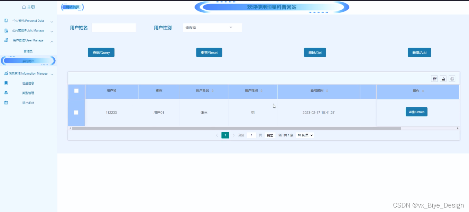This screenshot has width=469, height=212.
Task: Click horizontal scrollbar left arrow
Action: point(70,128)
